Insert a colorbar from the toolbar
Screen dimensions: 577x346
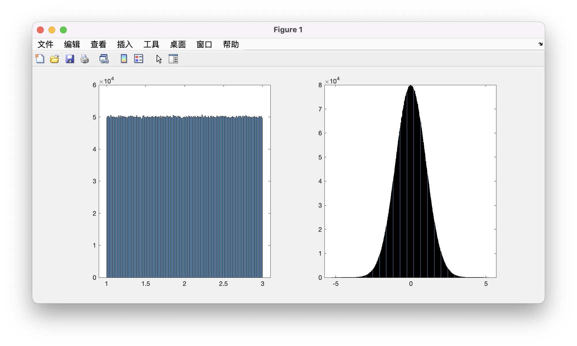click(x=124, y=59)
